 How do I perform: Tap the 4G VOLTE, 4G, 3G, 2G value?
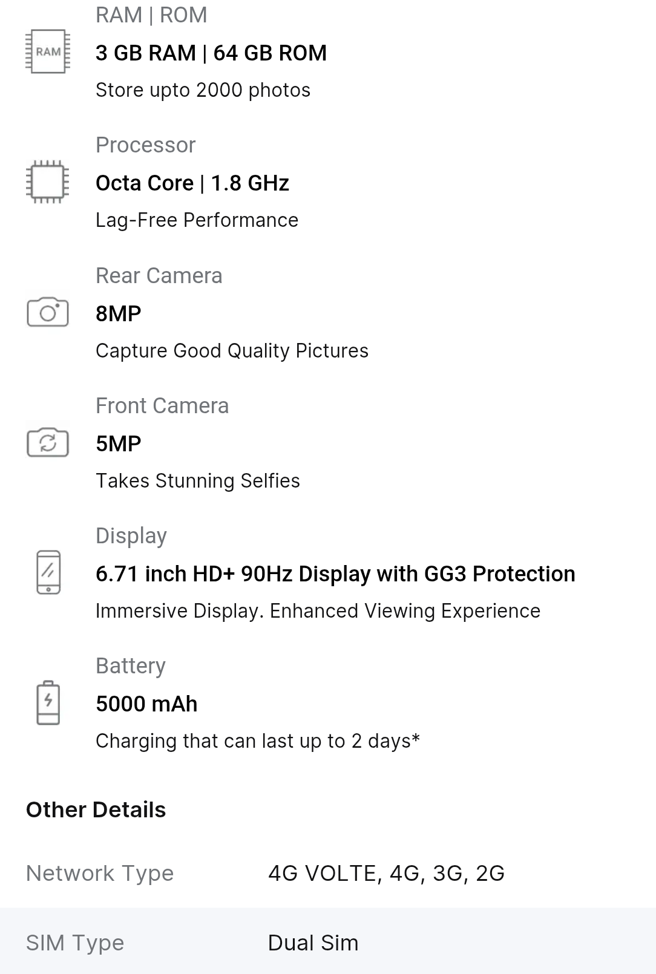coord(386,874)
